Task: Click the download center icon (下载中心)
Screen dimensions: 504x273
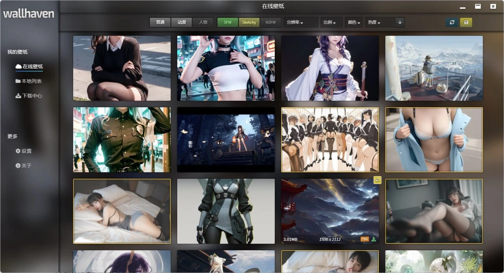Action: [x=18, y=96]
